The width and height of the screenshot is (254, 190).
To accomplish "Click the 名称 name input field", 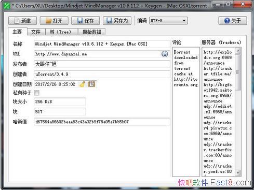I will click(x=102, y=44).
